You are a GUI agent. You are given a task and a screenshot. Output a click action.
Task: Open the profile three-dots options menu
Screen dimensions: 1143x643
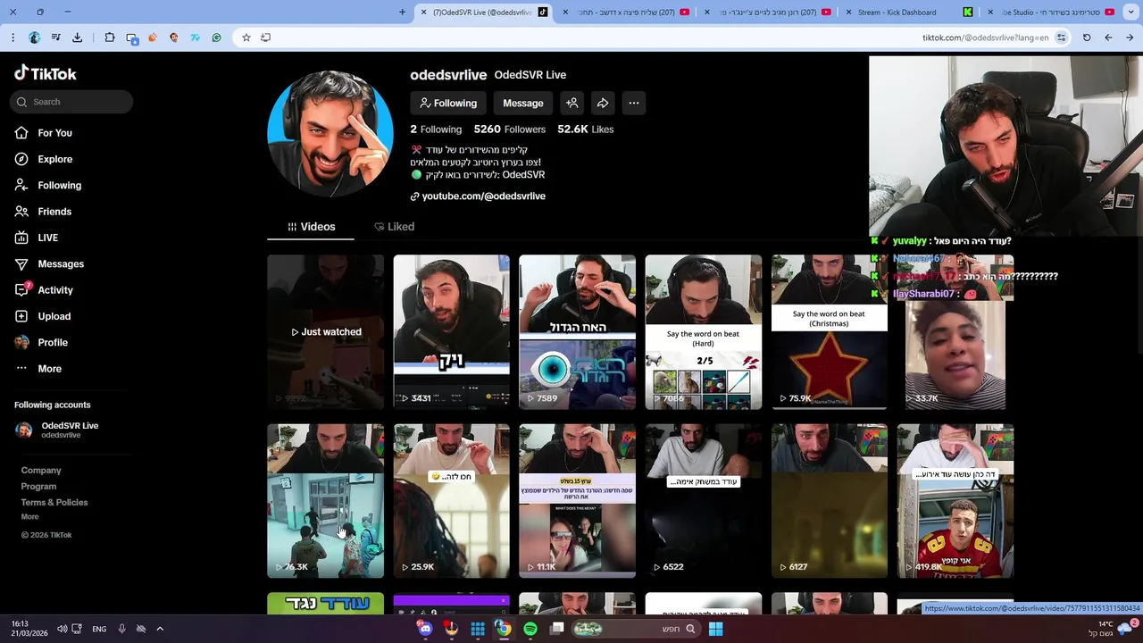pos(633,103)
